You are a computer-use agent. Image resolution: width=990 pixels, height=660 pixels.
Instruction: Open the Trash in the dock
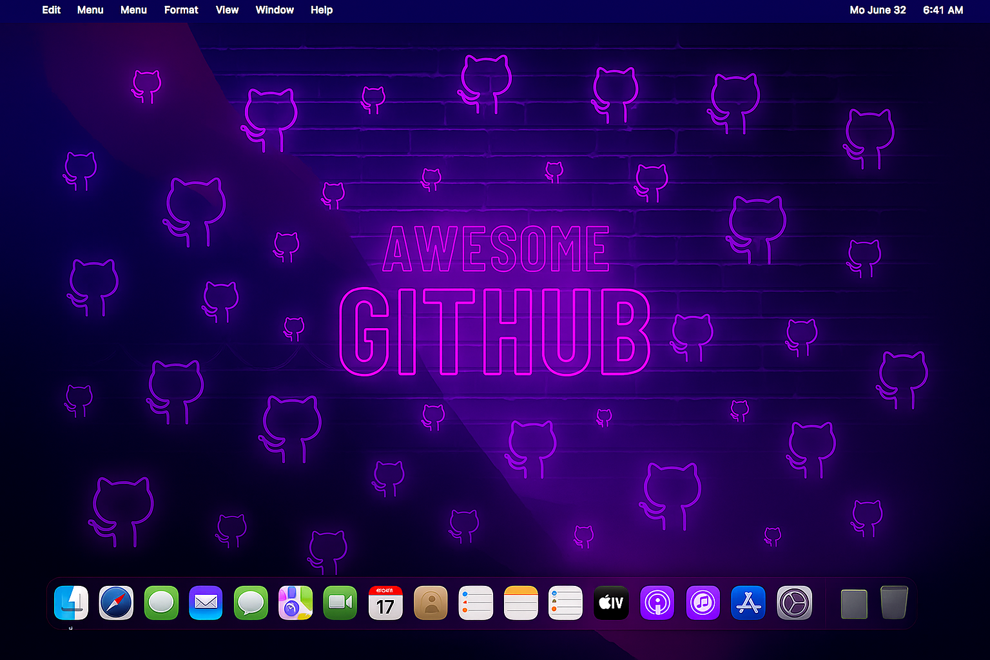coord(894,603)
